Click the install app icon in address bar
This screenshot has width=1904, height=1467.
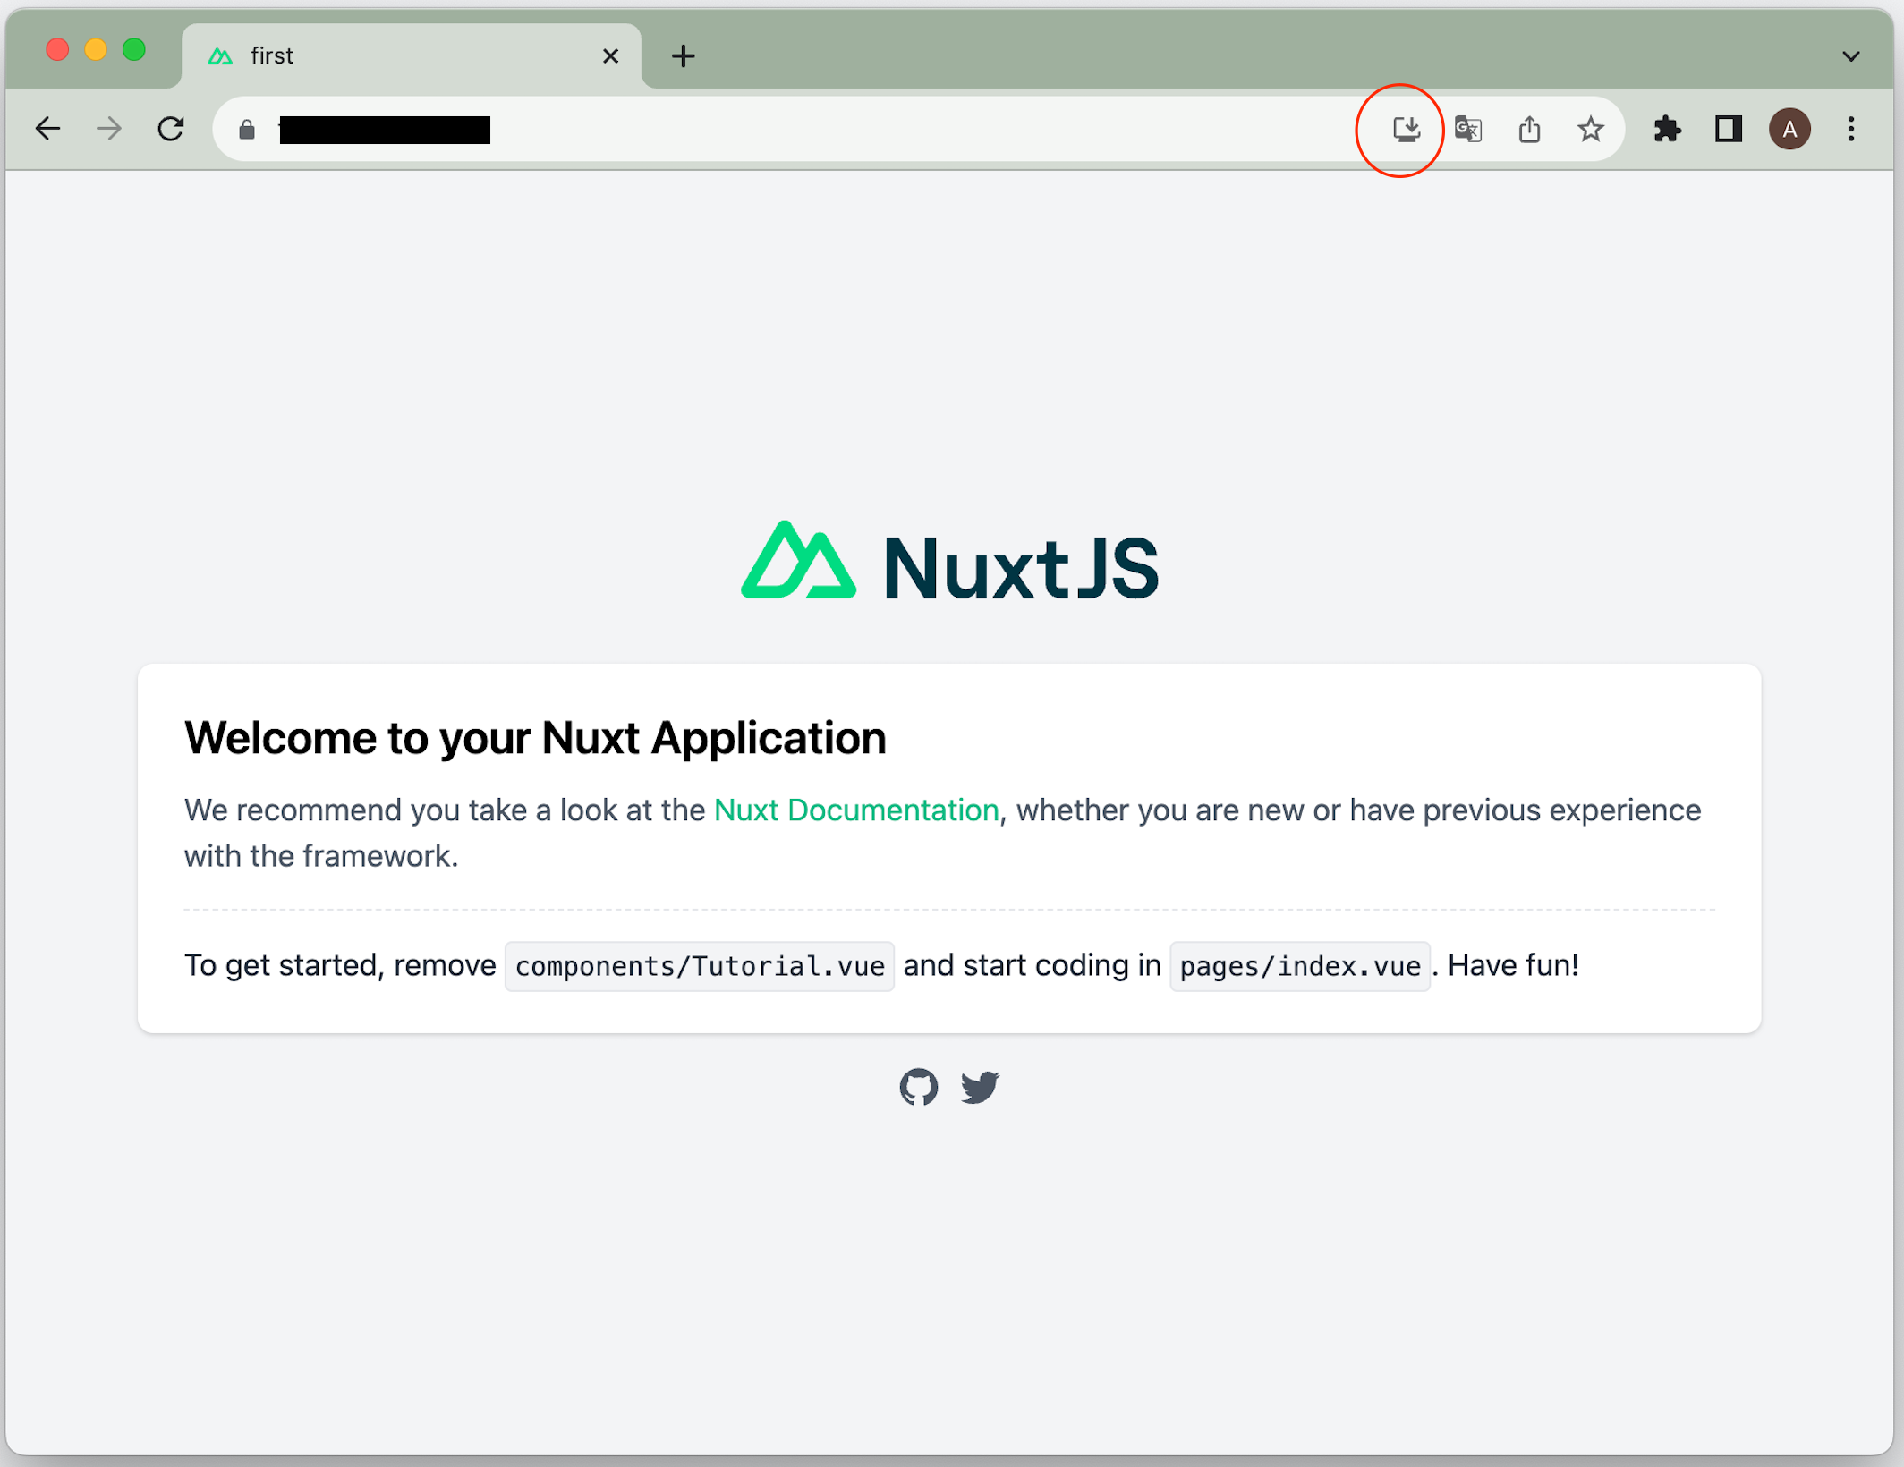point(1407,130)
